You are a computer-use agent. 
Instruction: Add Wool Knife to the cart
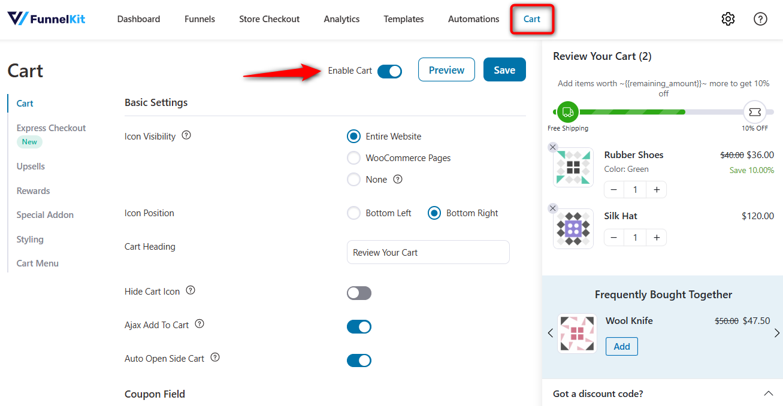pyautogui.click(x=621, y=346)
